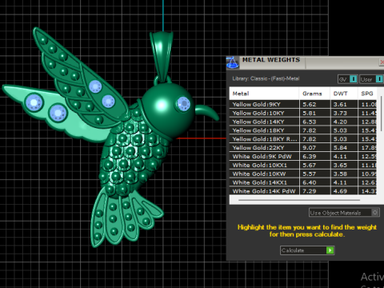Screen dimensions: 384x288
Task: Click the DWT column header
Action: 344,94
